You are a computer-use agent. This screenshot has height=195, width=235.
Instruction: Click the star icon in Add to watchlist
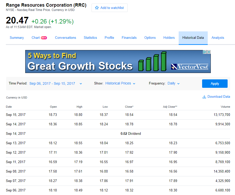[97, 8]
